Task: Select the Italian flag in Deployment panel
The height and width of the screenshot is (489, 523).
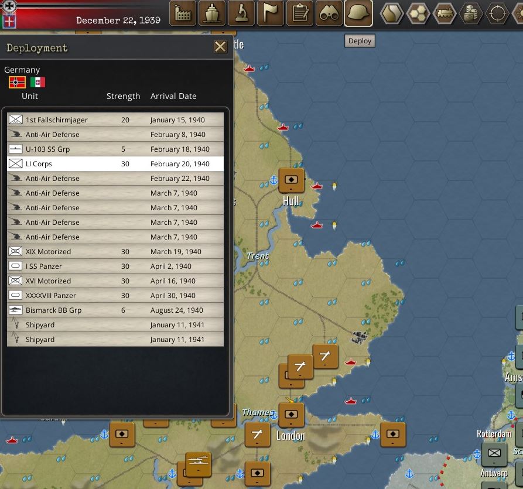Action: click(x=37, y=82)
